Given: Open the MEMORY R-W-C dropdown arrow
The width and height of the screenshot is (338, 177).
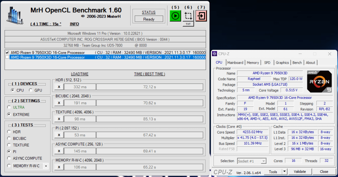Looking at the screenshot, I should tap(46, 166).
